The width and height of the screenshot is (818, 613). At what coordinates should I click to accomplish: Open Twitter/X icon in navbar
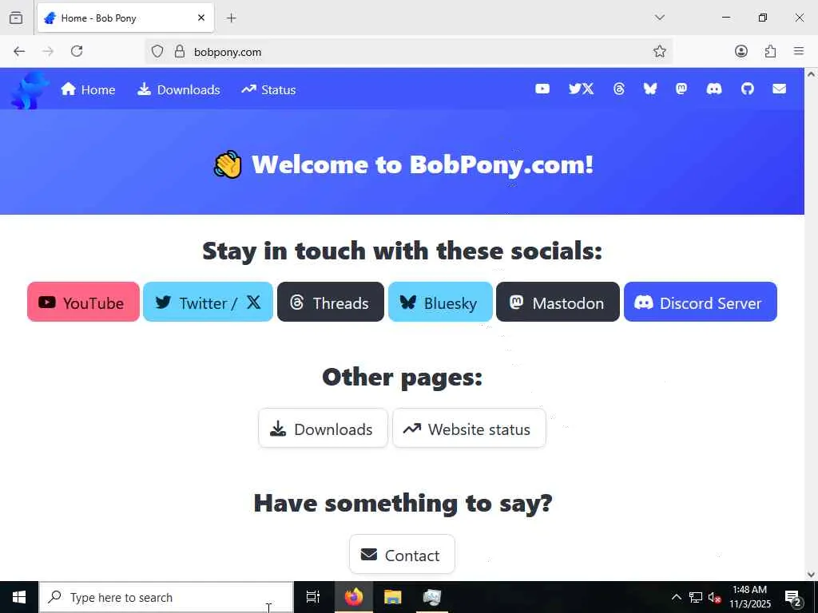[582, 89]
